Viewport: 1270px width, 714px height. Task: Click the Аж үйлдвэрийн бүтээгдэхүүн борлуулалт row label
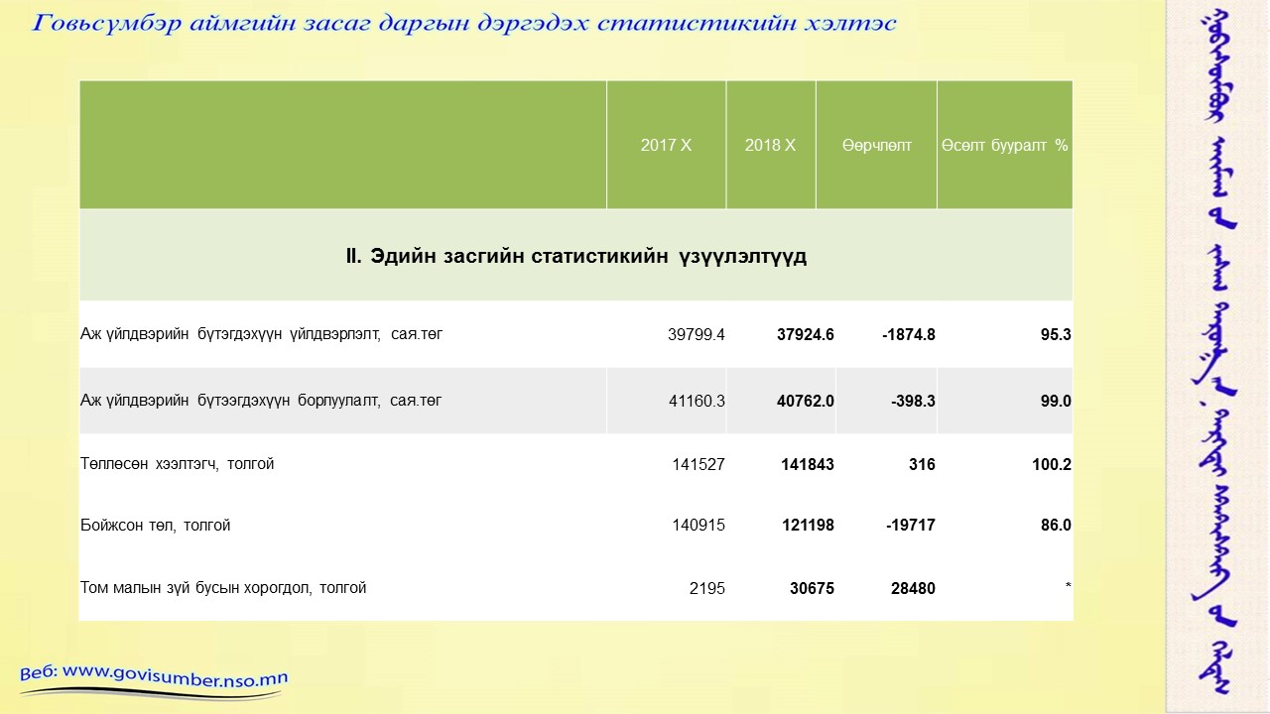[261, 401]
